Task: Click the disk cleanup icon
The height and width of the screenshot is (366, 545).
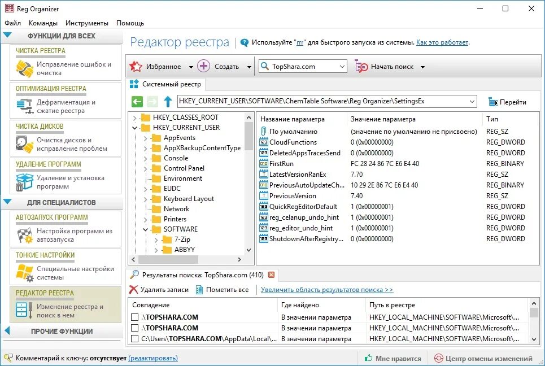Action: click(24, 144)
